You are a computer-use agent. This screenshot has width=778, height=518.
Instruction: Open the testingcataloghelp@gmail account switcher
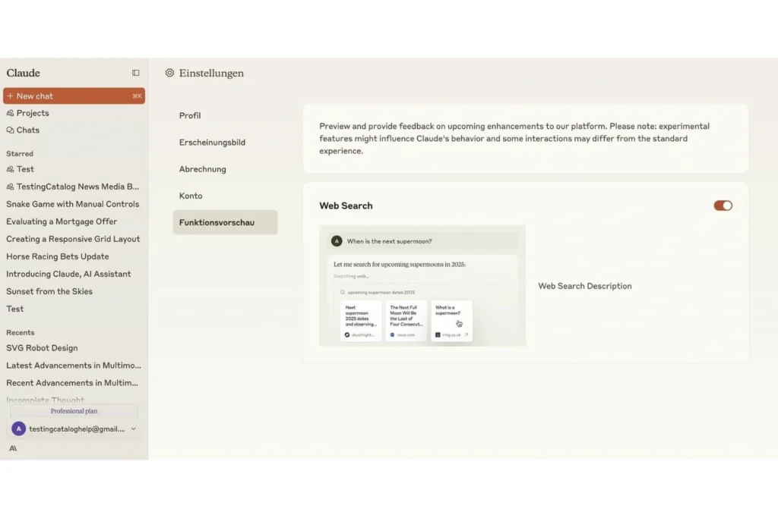click(x=74, y=429)
